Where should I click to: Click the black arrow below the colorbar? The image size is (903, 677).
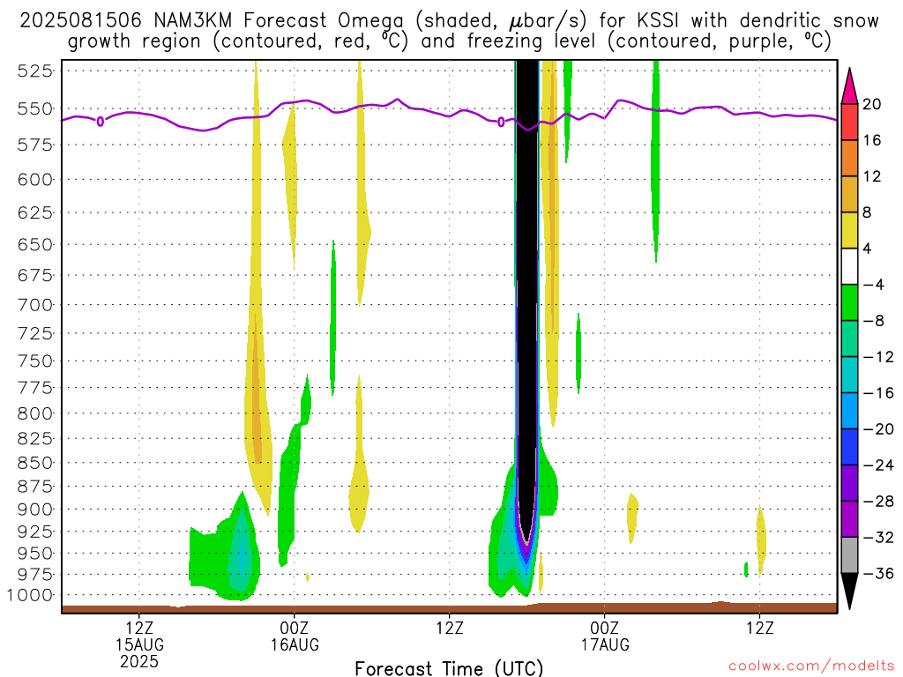[849, 591]
